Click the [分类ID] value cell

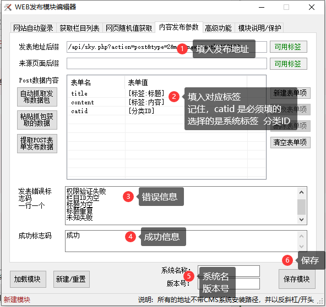pos(142,111)
